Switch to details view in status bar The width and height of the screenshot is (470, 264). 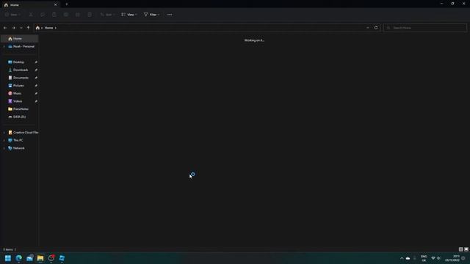460,249
